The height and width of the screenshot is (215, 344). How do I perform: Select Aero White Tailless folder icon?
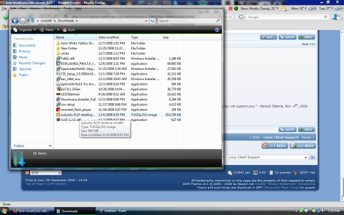click(58, 43)
